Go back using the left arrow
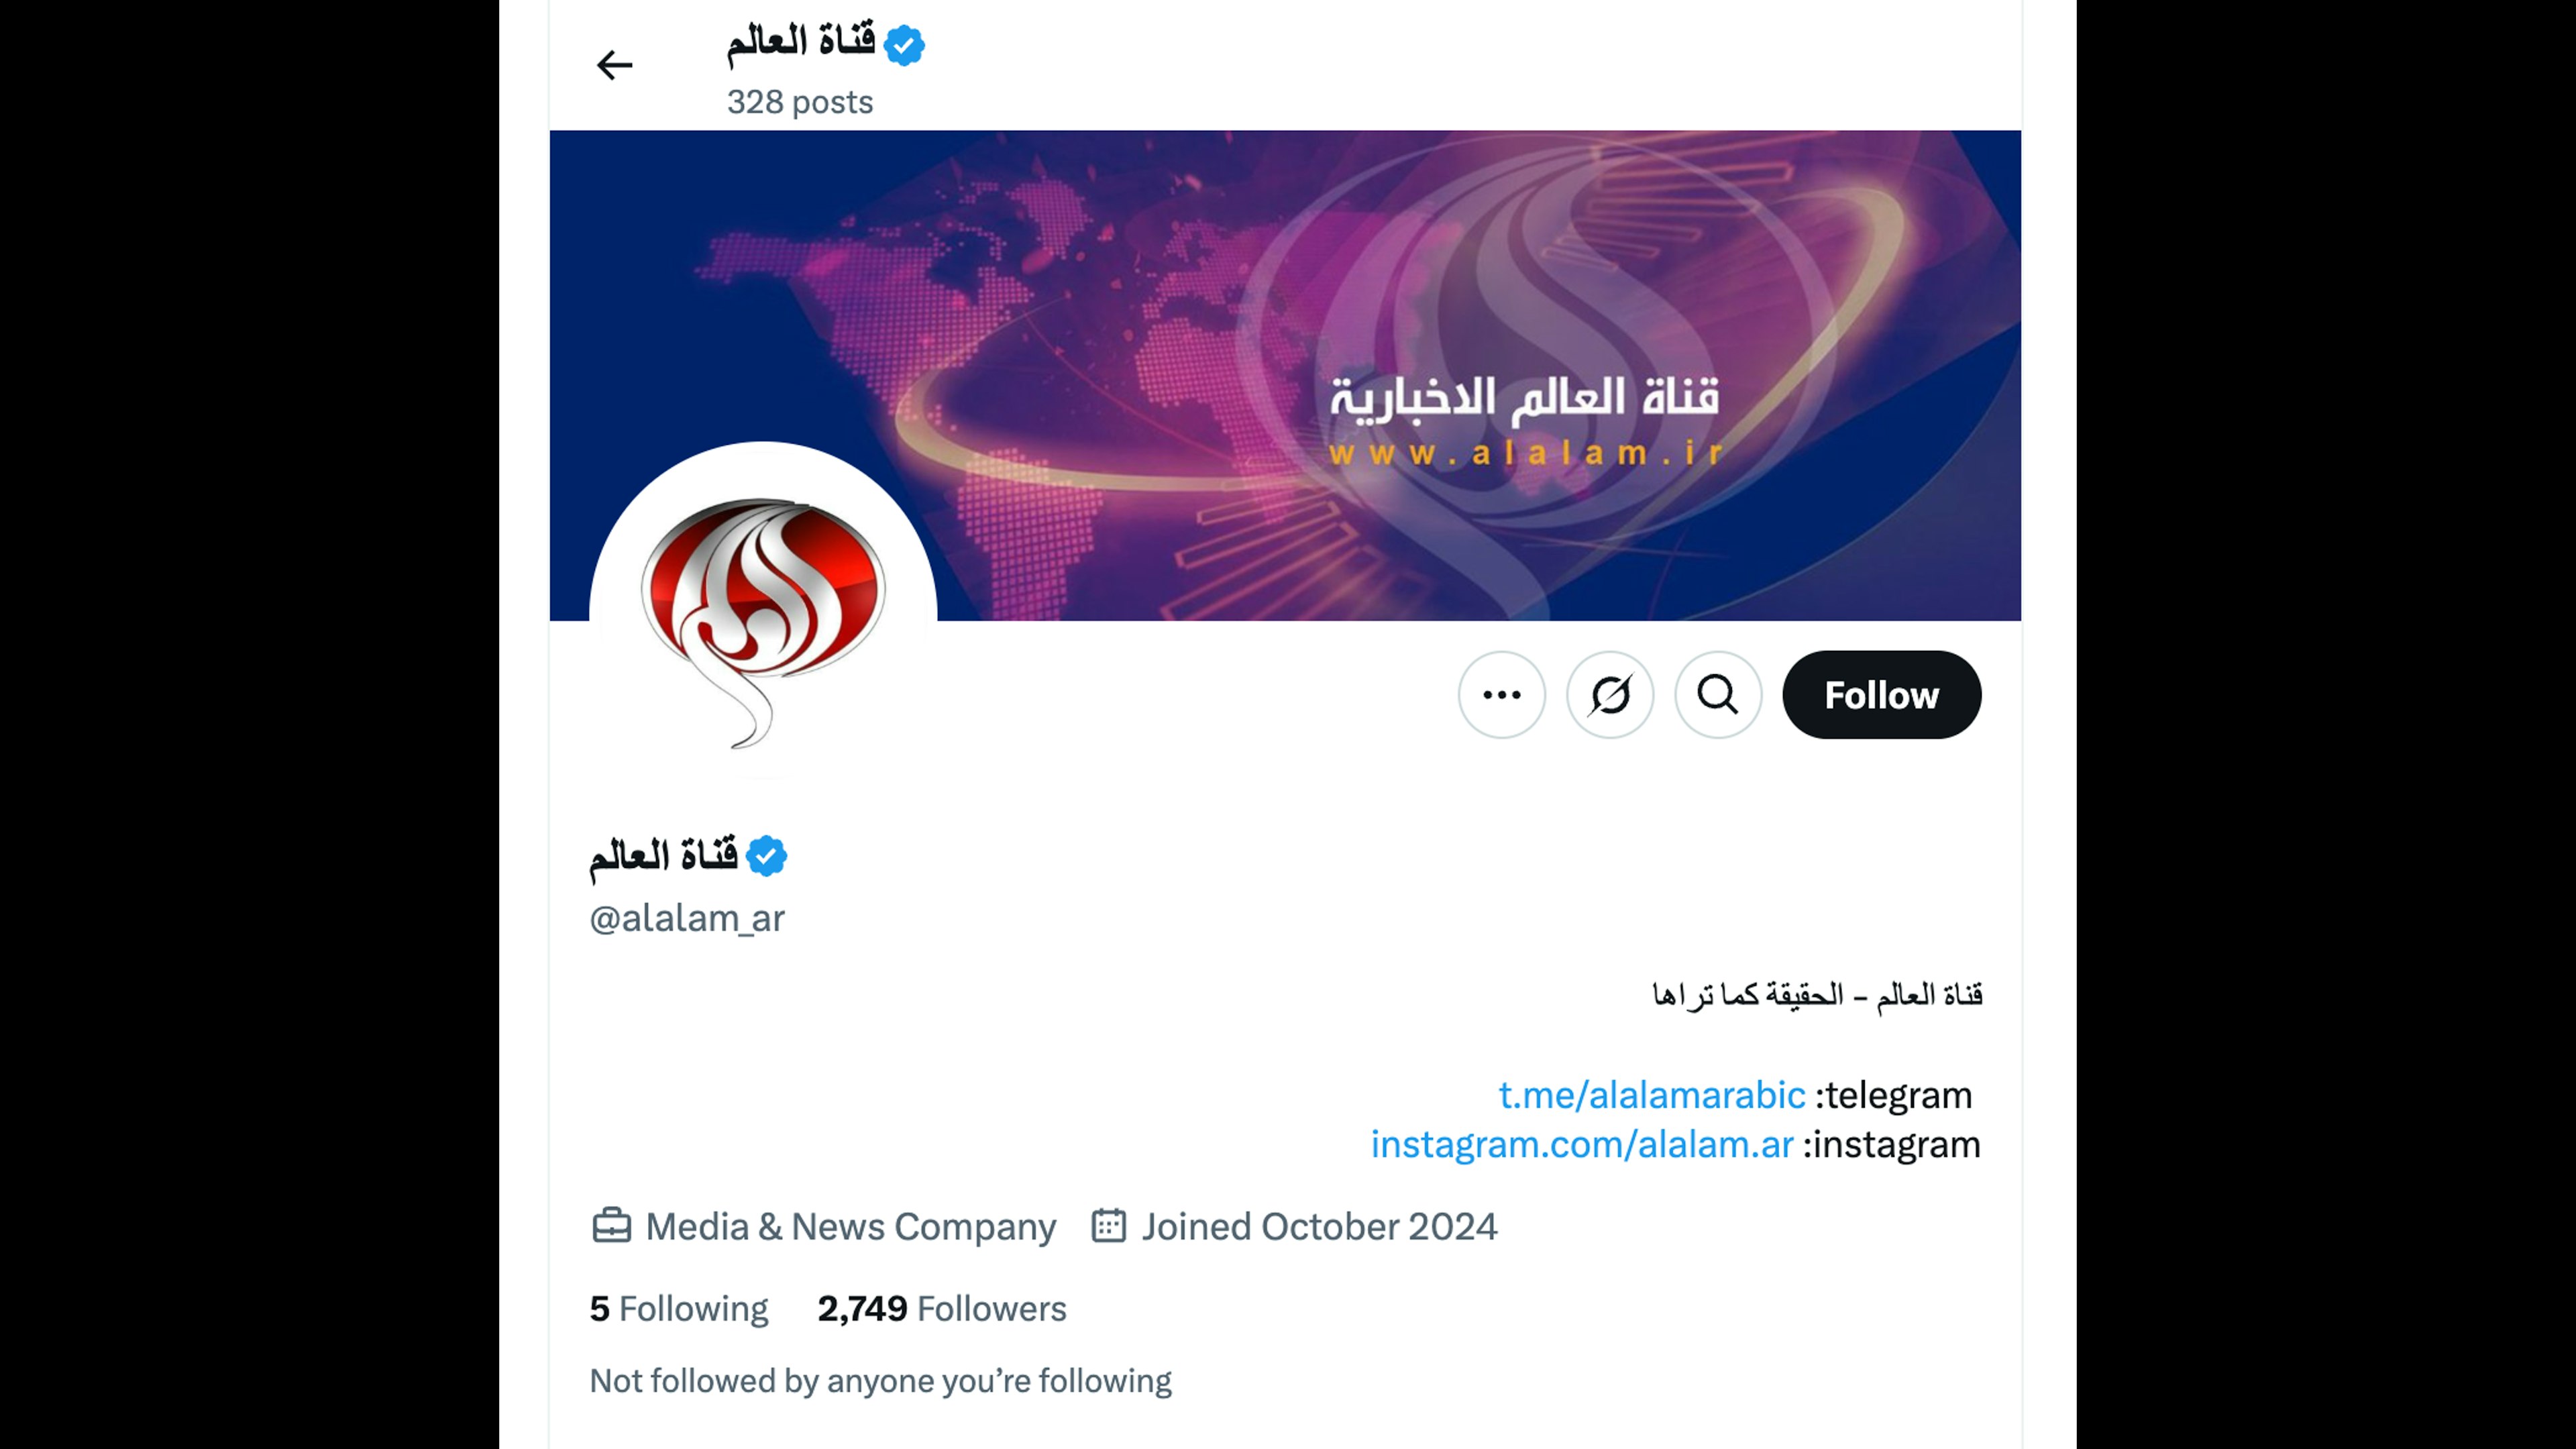This screenshot has height=1449, width=2576. [x=614, y=65]
